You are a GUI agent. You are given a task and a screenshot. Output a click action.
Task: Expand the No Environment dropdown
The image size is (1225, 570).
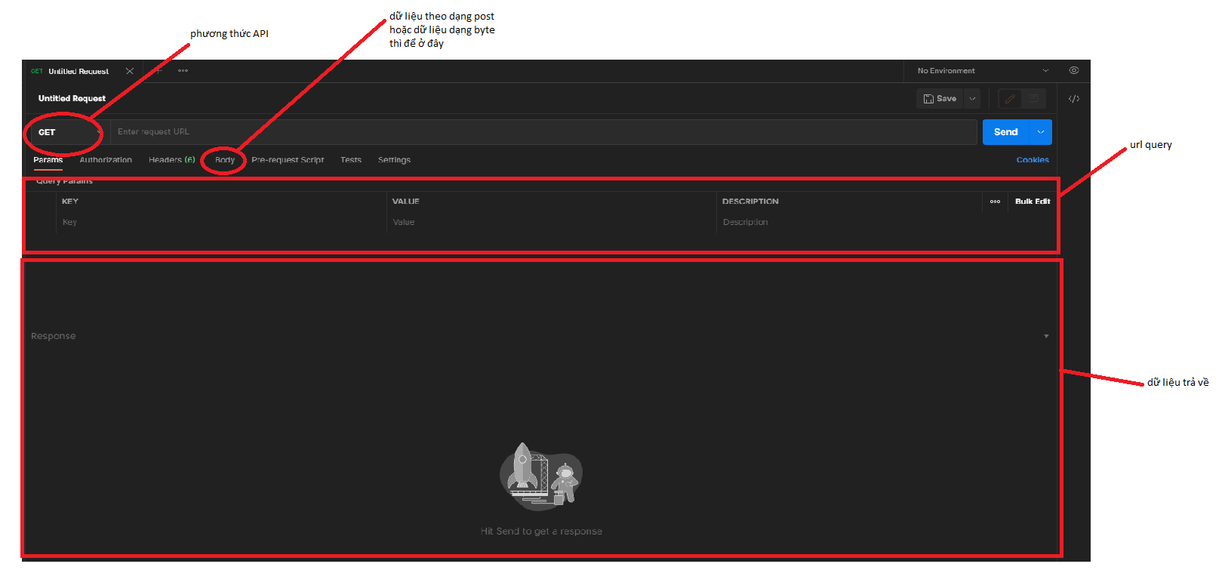983,71
